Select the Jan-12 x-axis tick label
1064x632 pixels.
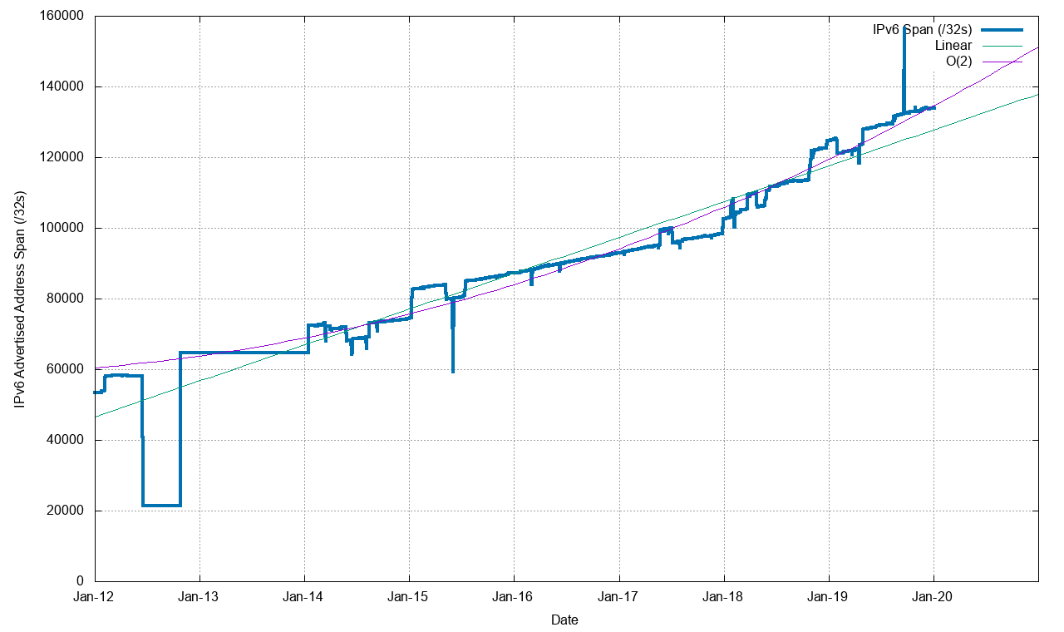96,597
